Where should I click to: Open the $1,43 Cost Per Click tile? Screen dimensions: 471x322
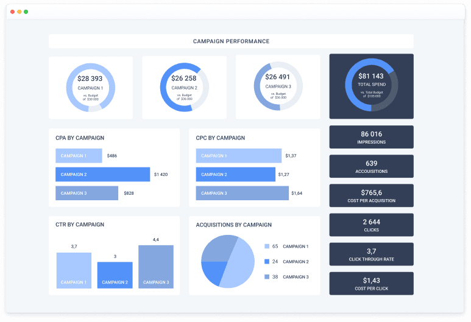(371, 284)
